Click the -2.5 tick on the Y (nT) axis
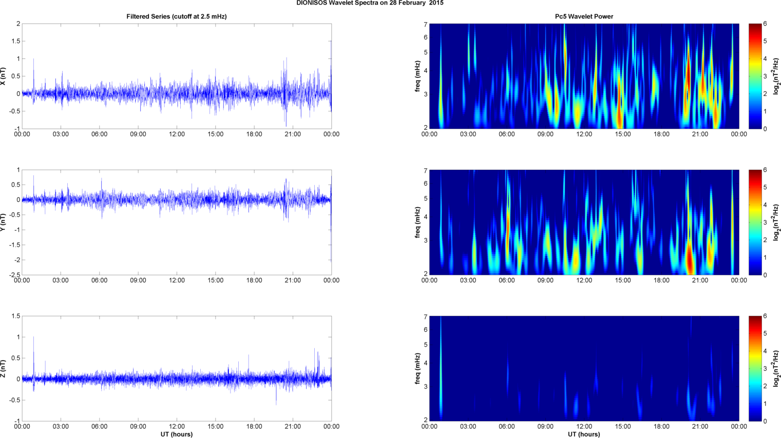The height and width of the screenshot is (438, 781). [14, 275]
